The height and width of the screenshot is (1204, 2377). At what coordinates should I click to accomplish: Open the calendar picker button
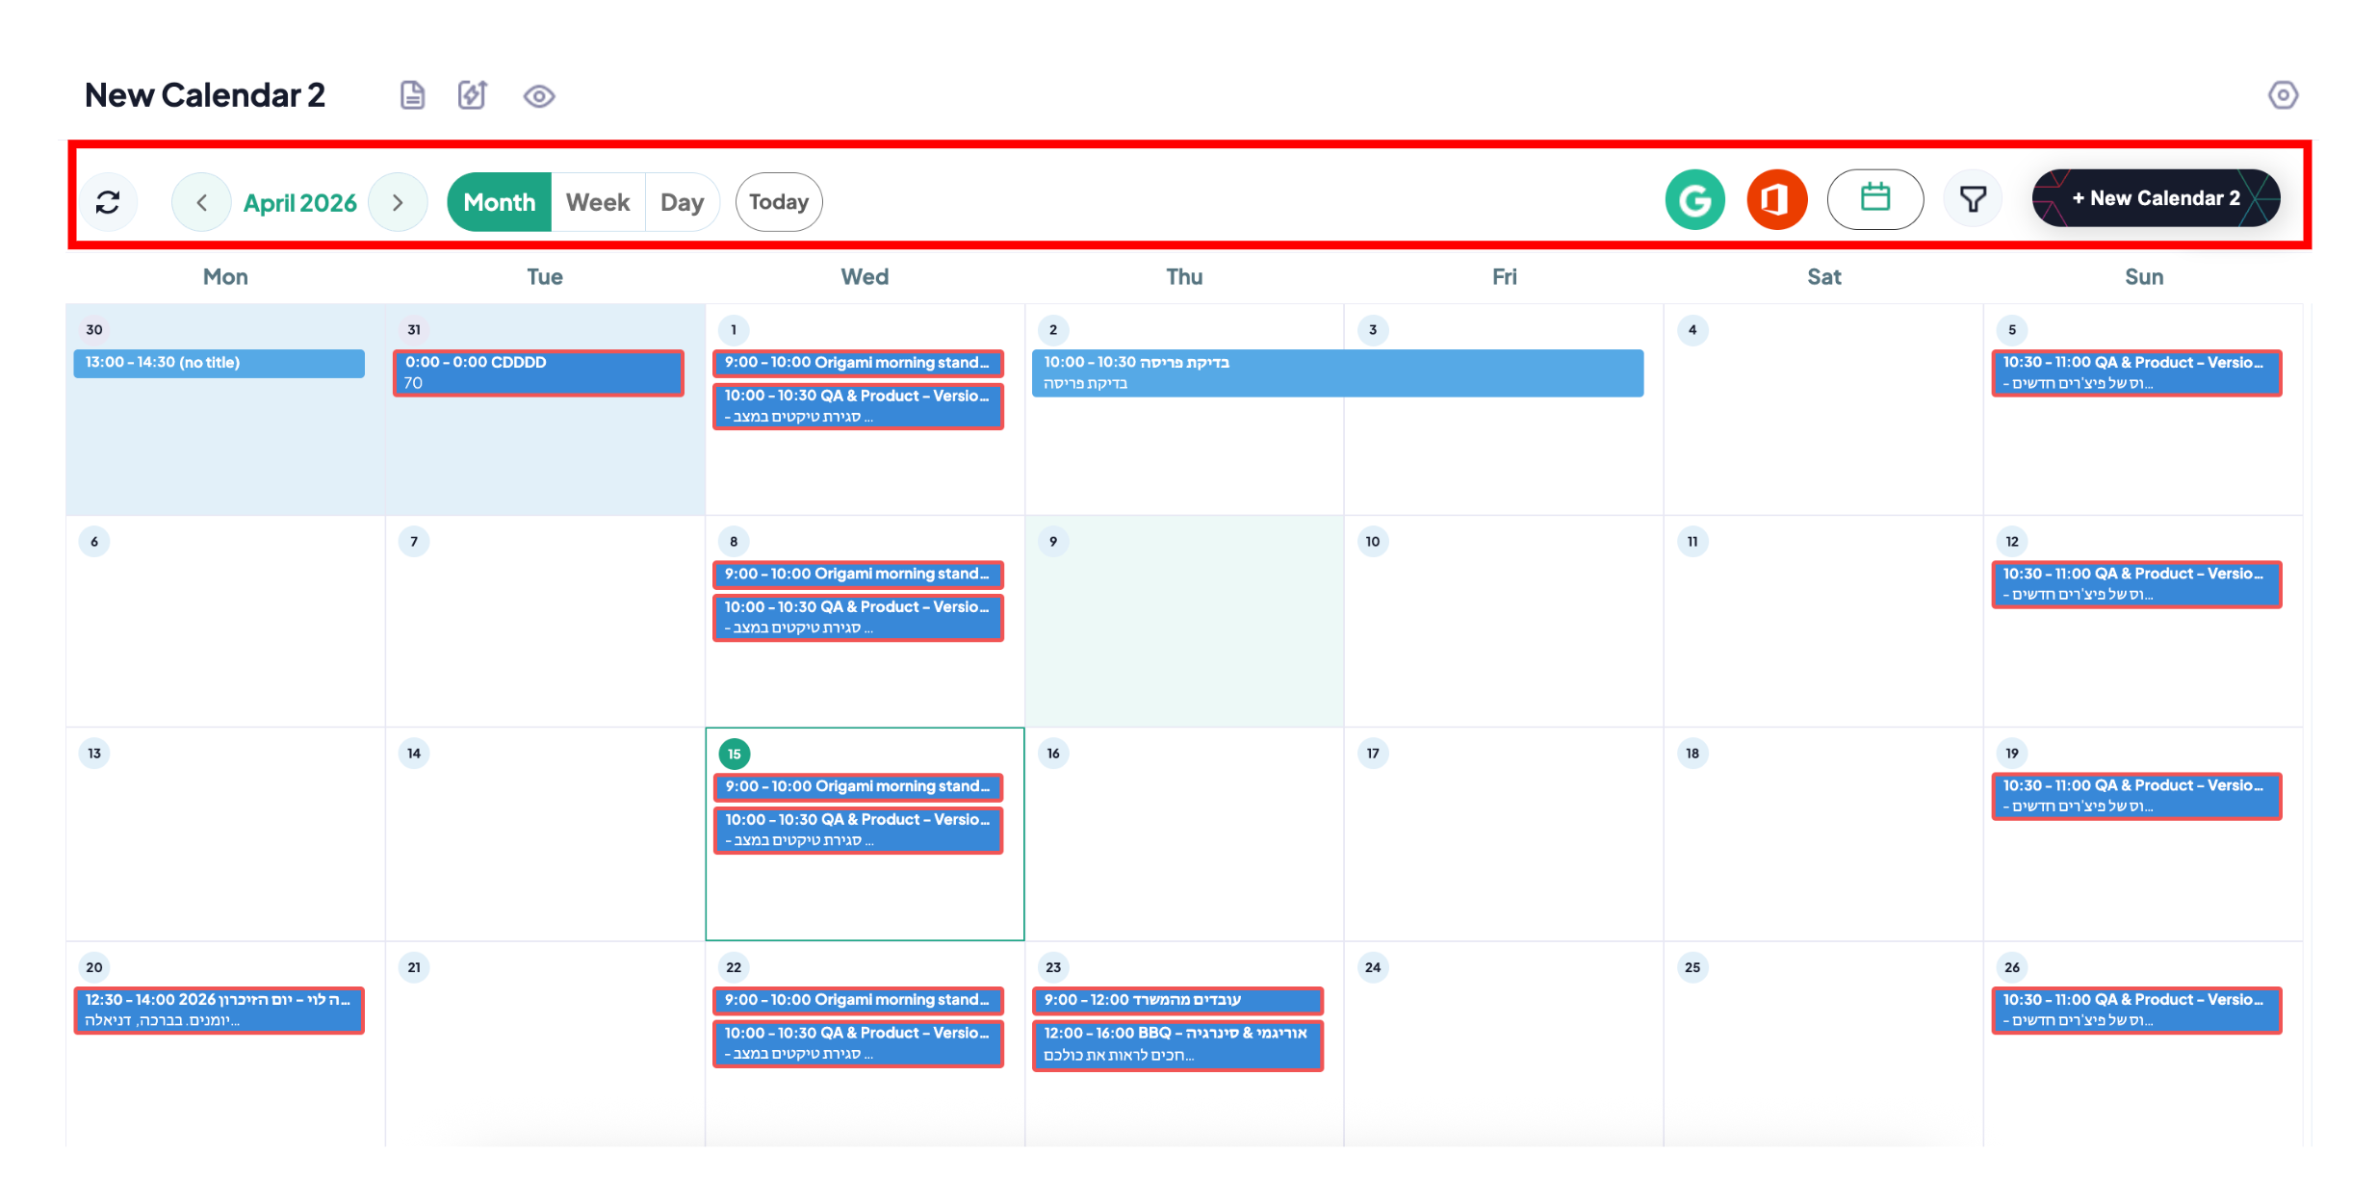1874,200
